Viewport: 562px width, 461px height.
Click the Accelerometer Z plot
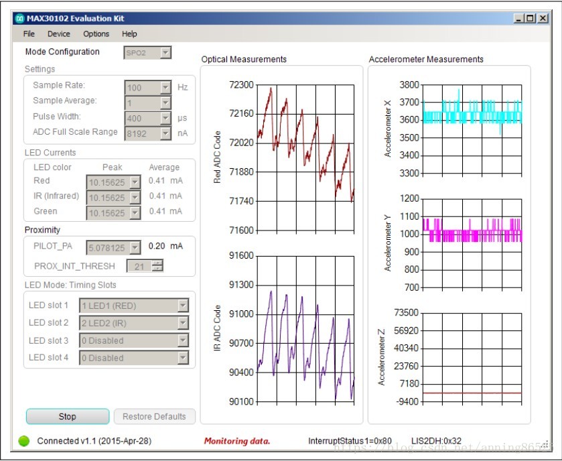(x=472, y=357)
